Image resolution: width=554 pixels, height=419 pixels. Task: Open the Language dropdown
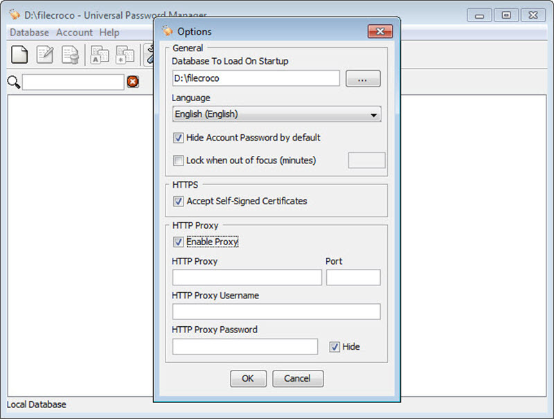pyautogui.click(x=276, y=114)
